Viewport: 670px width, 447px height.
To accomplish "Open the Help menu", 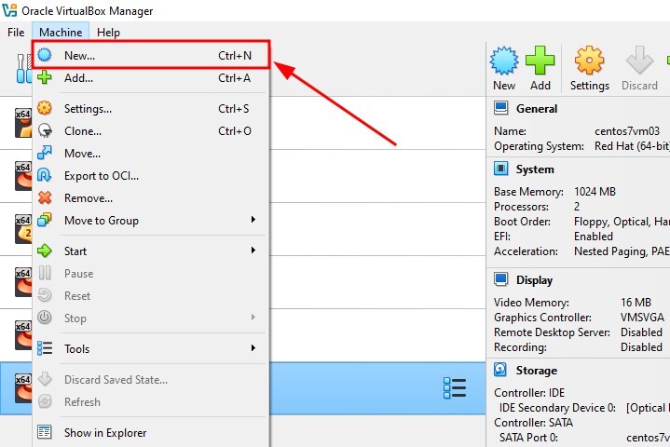I will pyautogui.click(x=108, y=33).
